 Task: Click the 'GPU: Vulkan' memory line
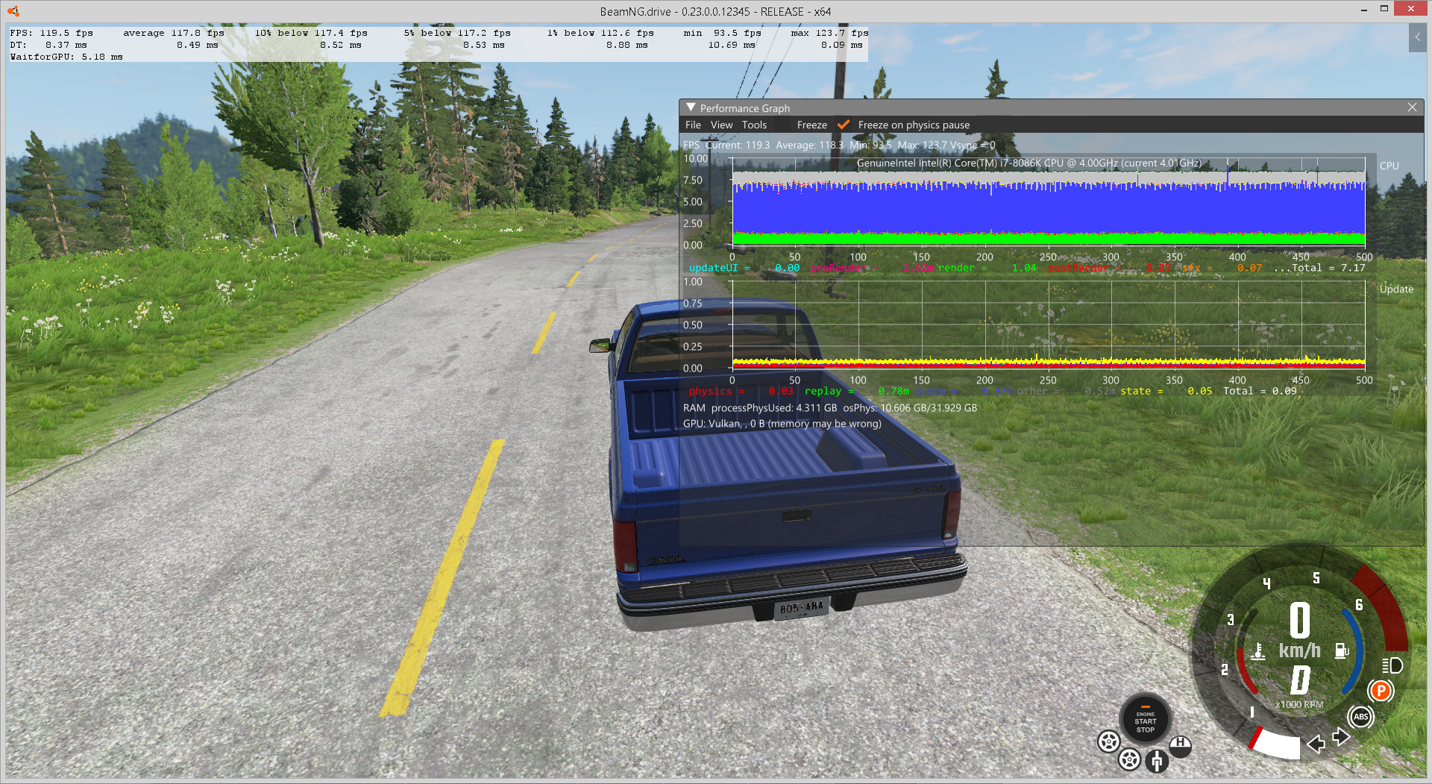[782, 424]
